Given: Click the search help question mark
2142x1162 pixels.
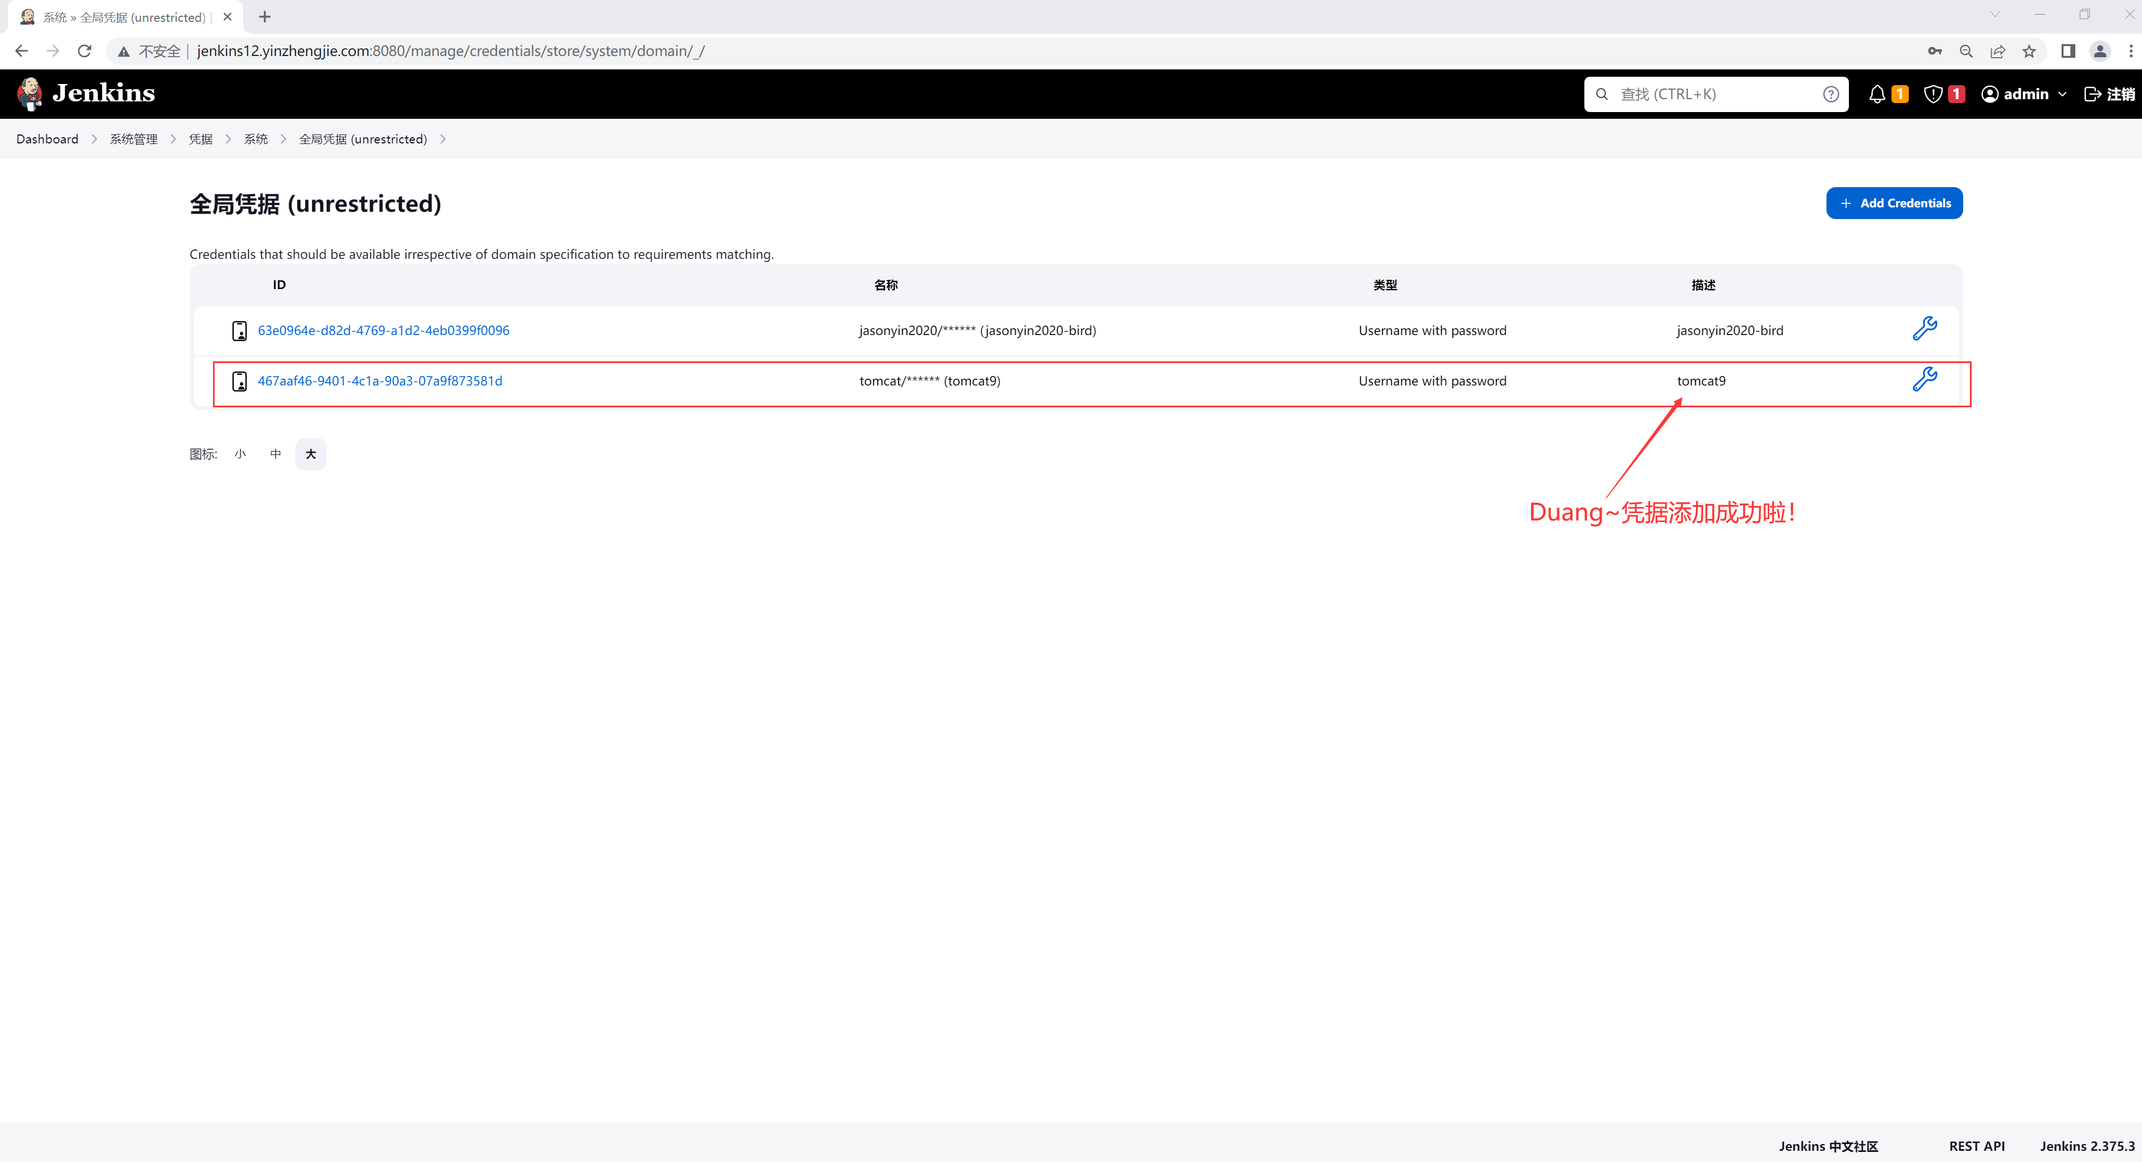Looking at the screenshot, I should pos(1830,94).
